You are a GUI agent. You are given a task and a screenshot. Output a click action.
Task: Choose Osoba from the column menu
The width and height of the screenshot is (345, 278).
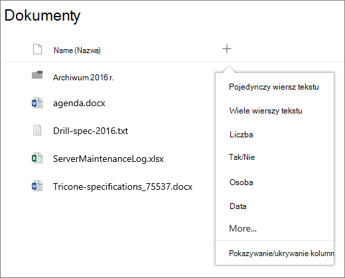tap(241, 182)
